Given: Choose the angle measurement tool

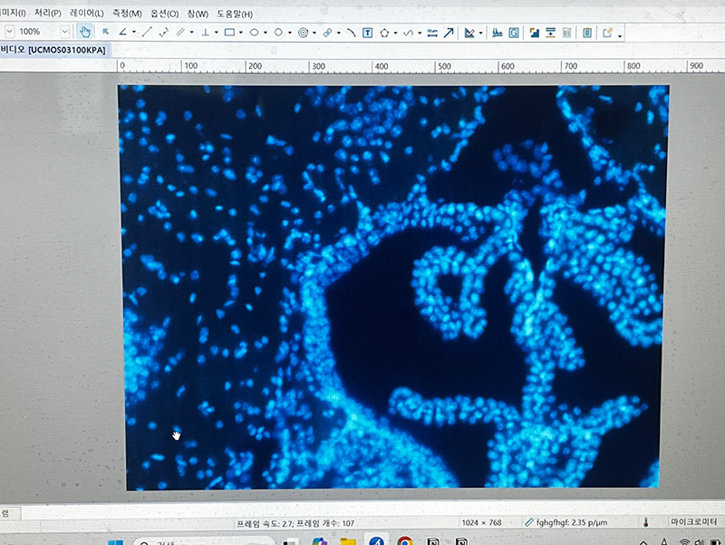Looking at the screenshot, I should pyautogui.click(x=123, y=32).
